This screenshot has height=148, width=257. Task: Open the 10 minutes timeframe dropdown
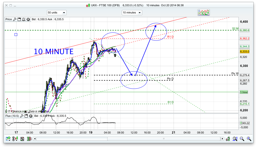point(132,12)
